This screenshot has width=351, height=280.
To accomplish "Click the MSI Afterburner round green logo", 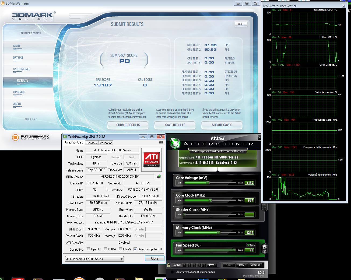I will click(175, 143).
